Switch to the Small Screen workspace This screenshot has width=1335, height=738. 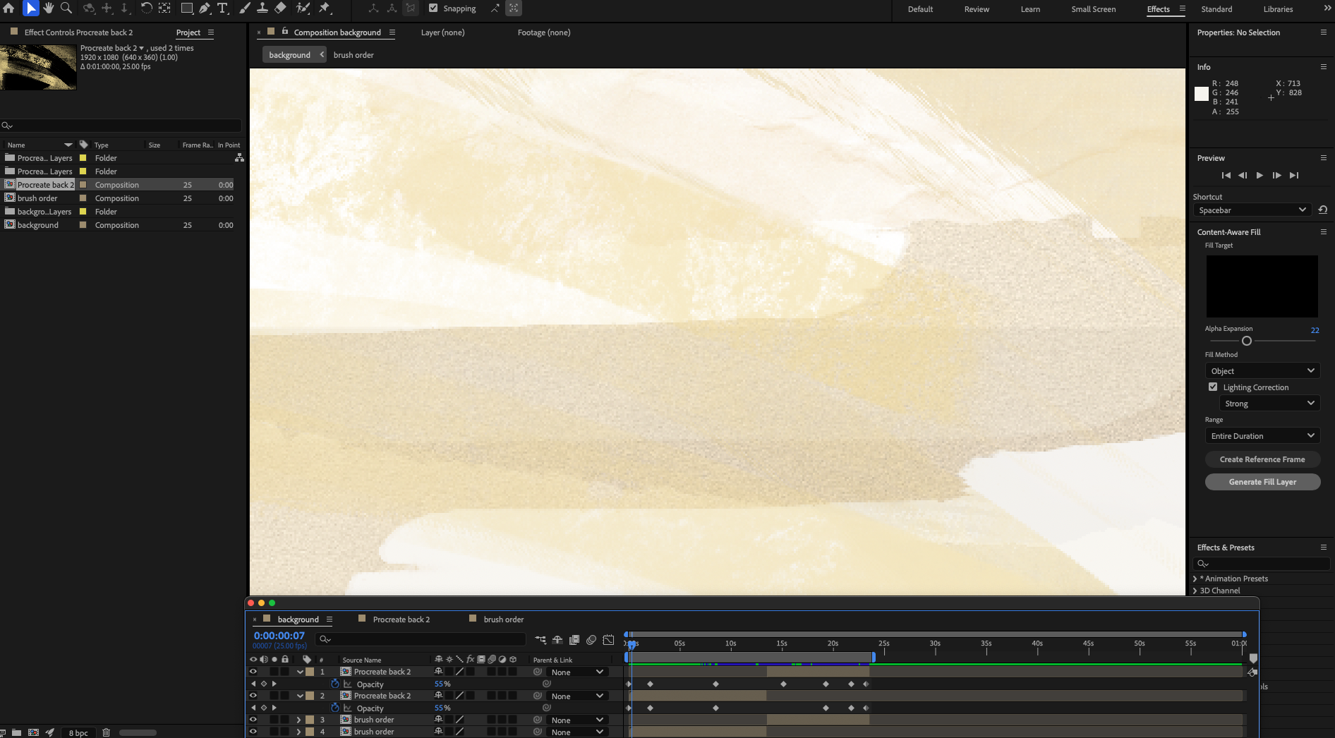click(x=1093, y=9)
